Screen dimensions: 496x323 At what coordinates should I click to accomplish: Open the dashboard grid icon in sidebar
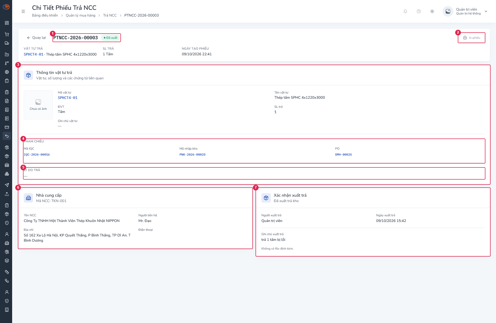(x=7, y=23)
